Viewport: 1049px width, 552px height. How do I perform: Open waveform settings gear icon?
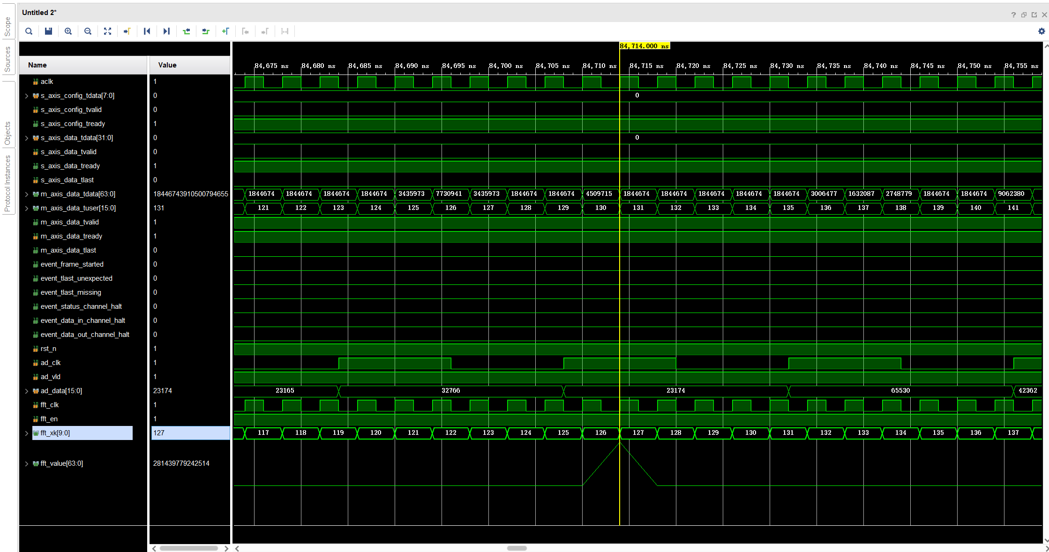[x=1042, y=31]
